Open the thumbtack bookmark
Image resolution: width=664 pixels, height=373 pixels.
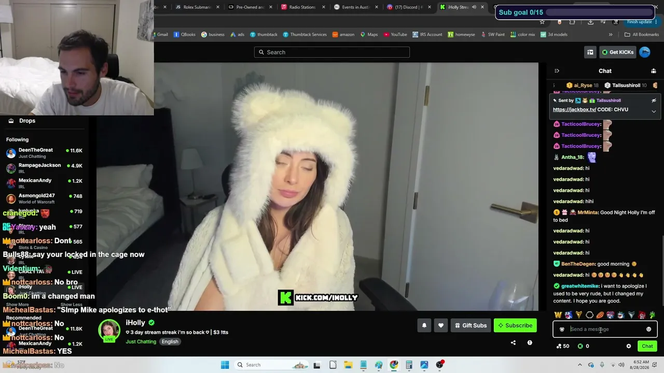click(x=264, y=35)
